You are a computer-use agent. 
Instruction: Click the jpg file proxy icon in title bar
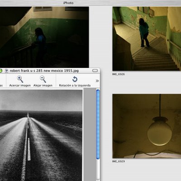6,71
